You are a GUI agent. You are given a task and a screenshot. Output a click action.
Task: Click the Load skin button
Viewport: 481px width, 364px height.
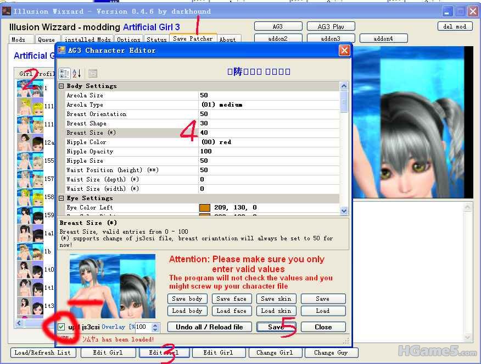pos(276,311)
